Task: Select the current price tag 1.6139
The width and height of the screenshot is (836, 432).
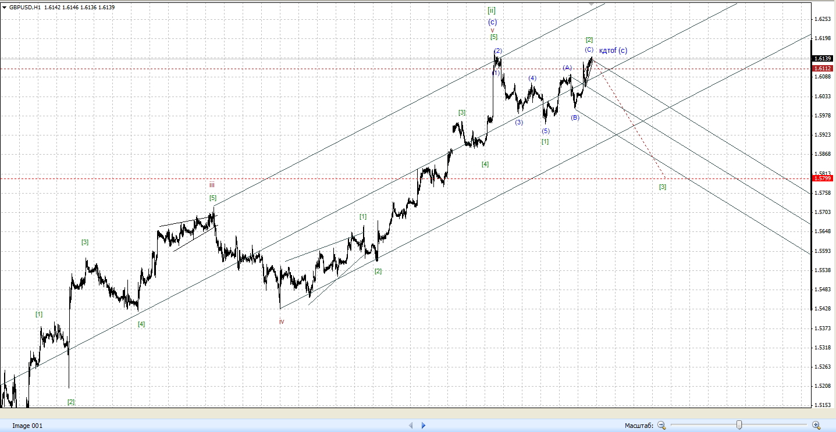Action: tap(822, 58)
